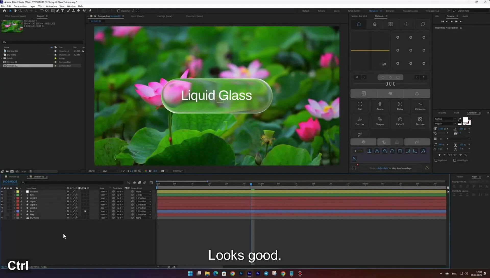490x278 pixels.
Task: Click the Motion 4 home icon
Action: point(359,24)
